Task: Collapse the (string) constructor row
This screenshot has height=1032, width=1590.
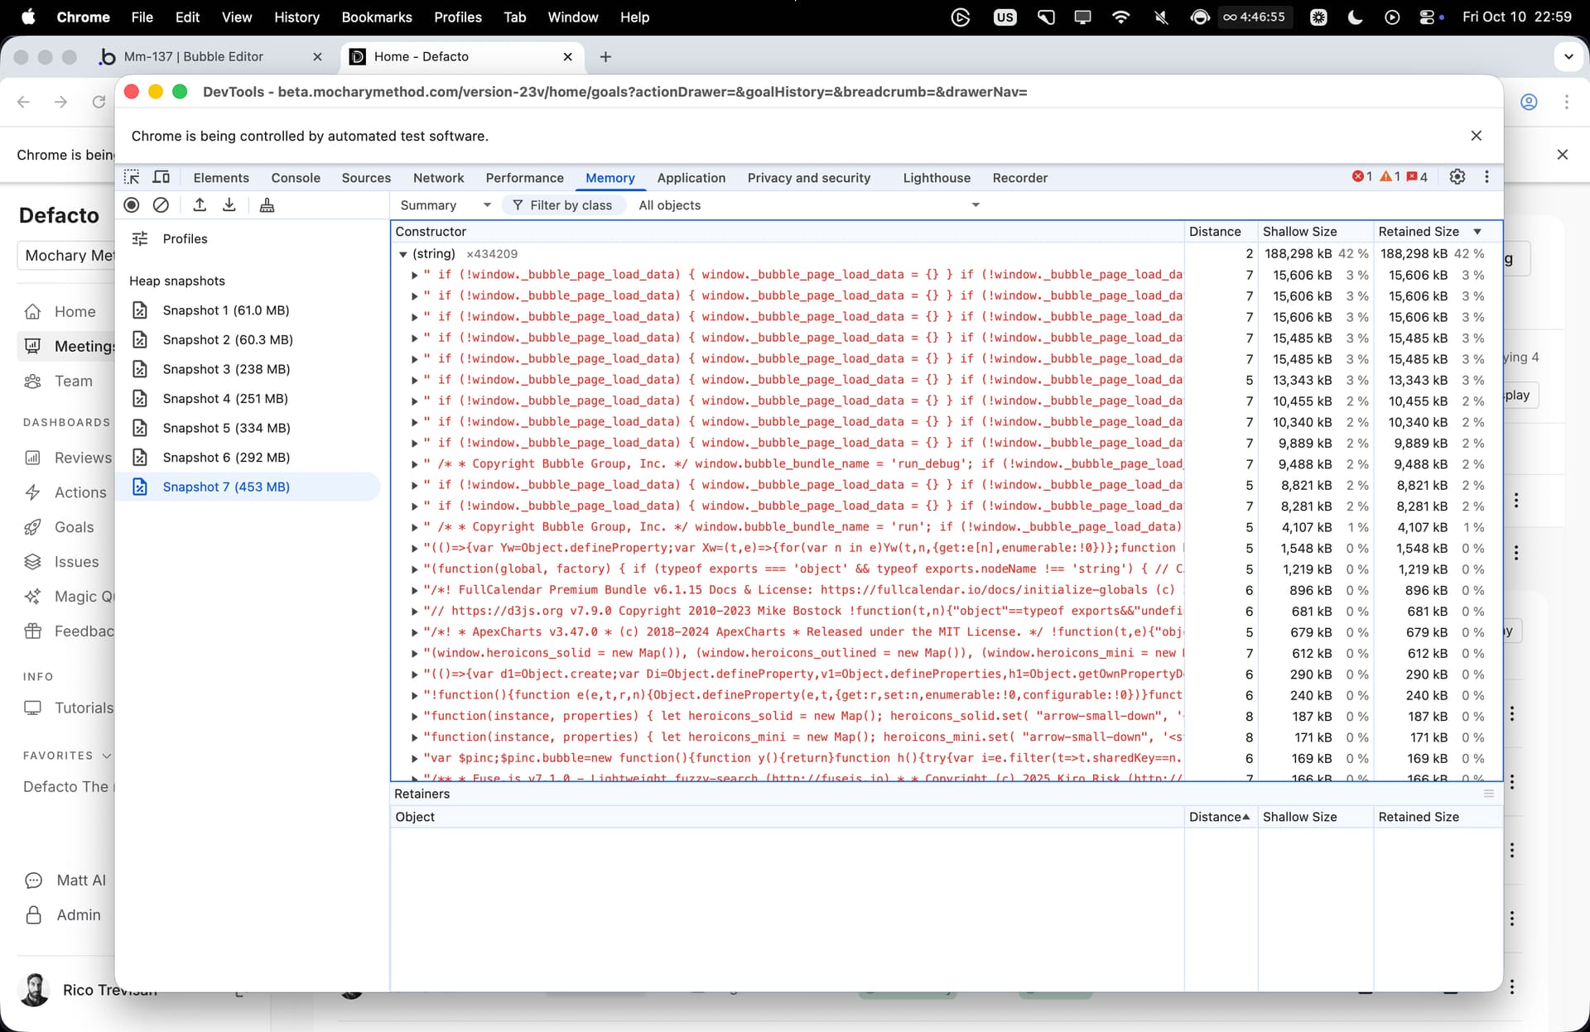Action: coord(403,254)
